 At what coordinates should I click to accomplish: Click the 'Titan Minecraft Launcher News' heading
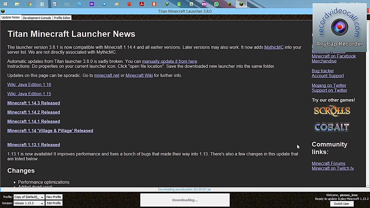pyautogui.click(x=71, y=34)
